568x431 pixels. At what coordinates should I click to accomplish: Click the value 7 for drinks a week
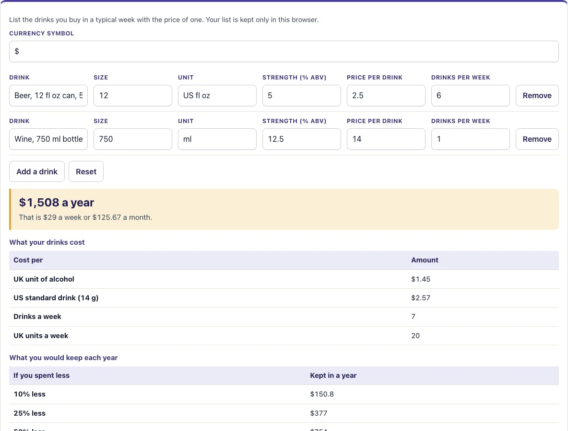point(414,317)
